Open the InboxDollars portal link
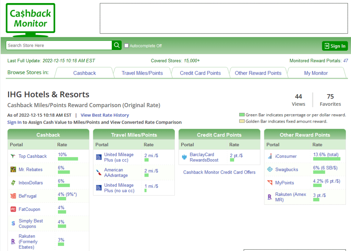This screenshot has width=351, height=251. pos(31,183)
